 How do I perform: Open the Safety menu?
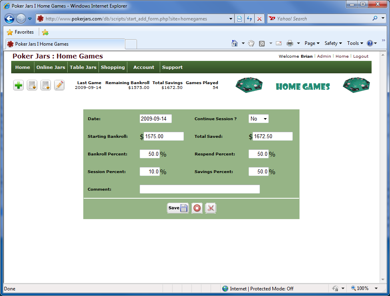333,43
